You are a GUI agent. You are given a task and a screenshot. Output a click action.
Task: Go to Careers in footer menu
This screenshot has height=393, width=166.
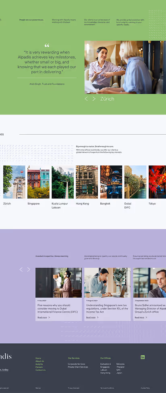tap(39, 367)
